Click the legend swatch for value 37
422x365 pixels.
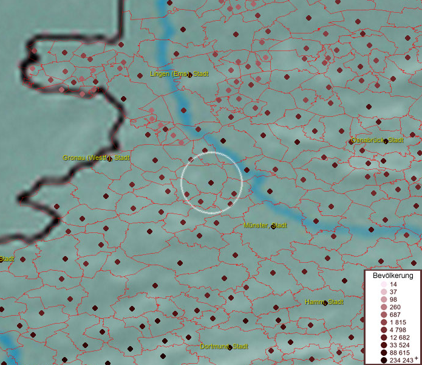[384, 291]
